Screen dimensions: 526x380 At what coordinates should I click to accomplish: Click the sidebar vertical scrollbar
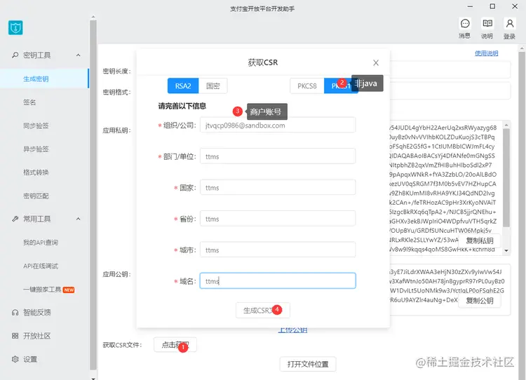[93, 195]
